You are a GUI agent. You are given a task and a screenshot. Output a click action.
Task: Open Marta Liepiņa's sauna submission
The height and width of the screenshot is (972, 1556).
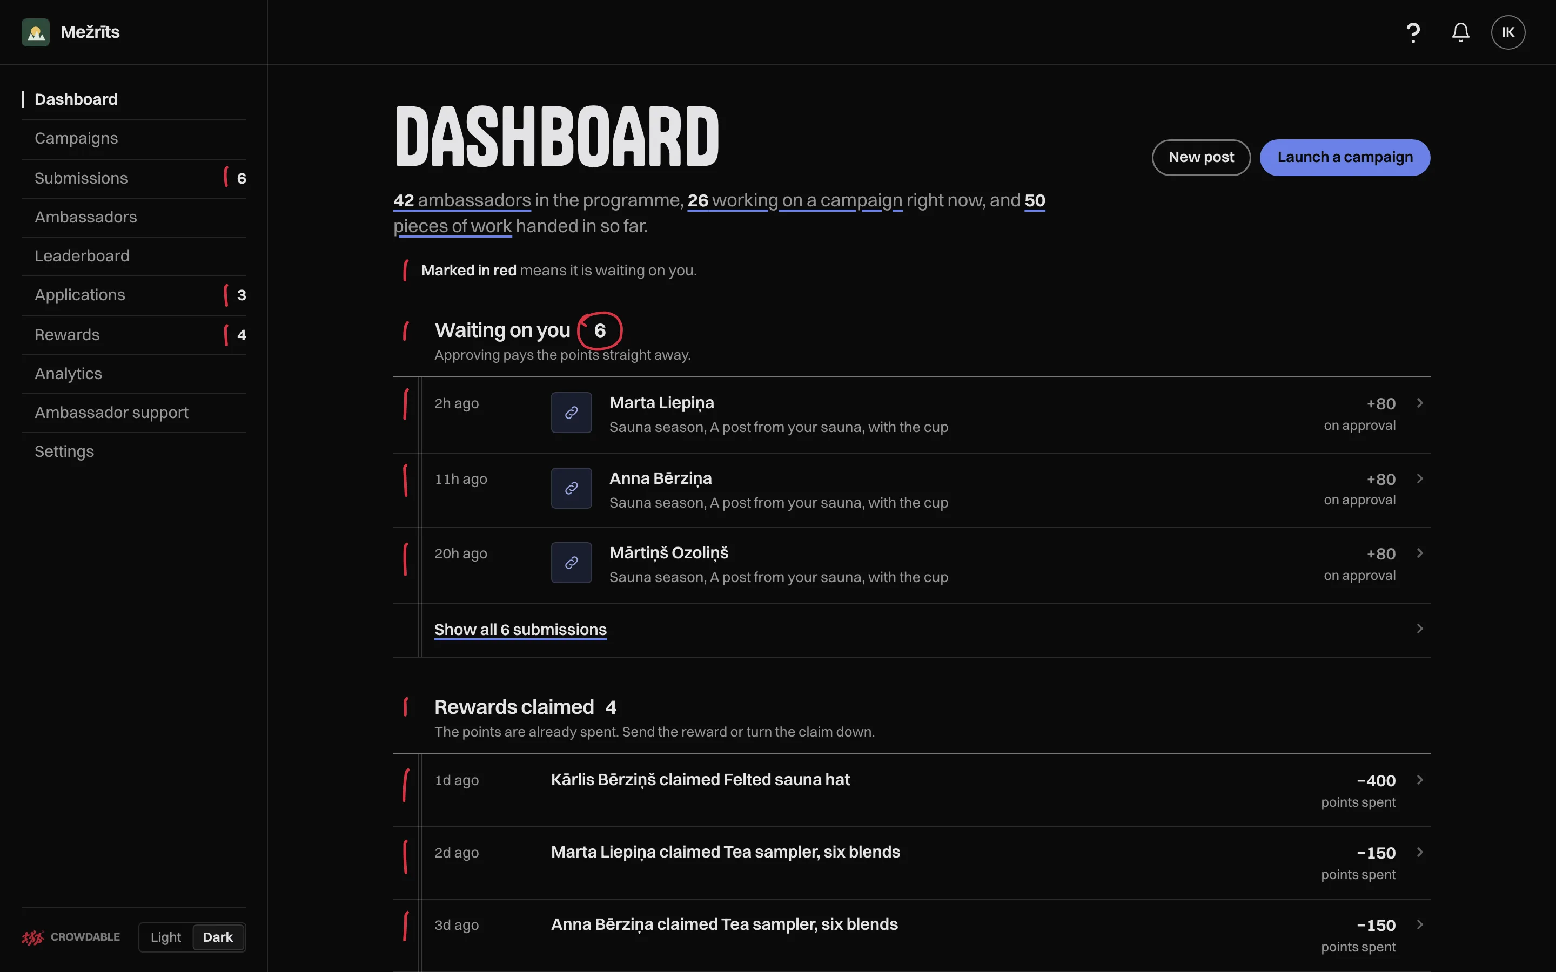(x=912, y=415)
